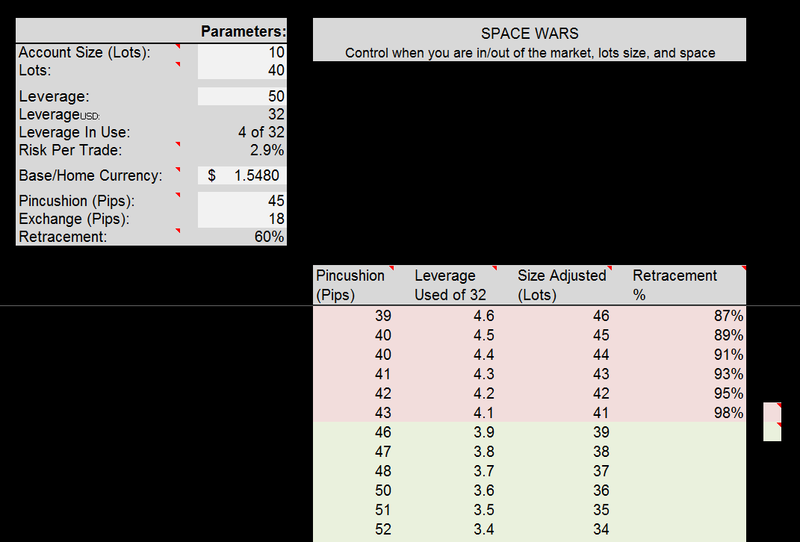Click the Leverage In Use value '4 of 32'
Screen dimensions: 800x542
coord(242,132)
